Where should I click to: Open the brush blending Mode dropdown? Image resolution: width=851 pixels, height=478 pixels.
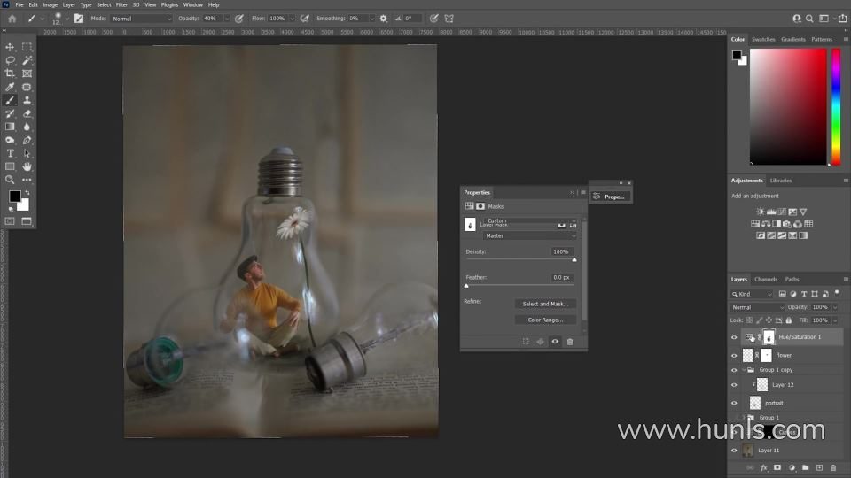pos(142,19)
